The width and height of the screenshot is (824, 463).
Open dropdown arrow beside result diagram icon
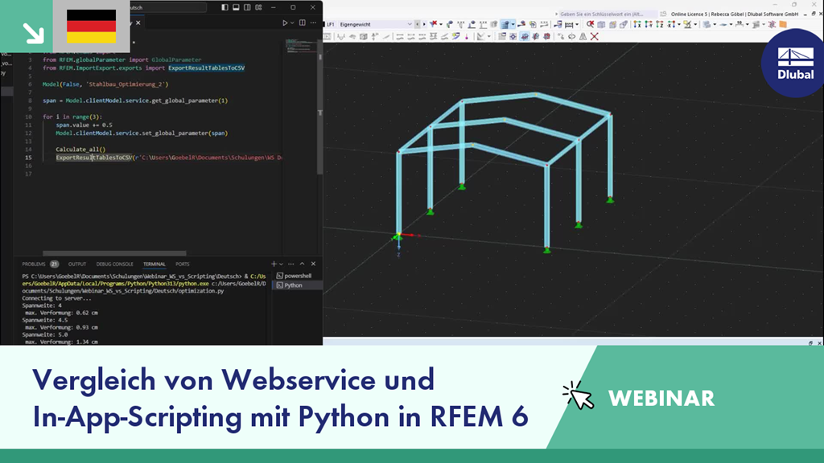tap(489, 36)
